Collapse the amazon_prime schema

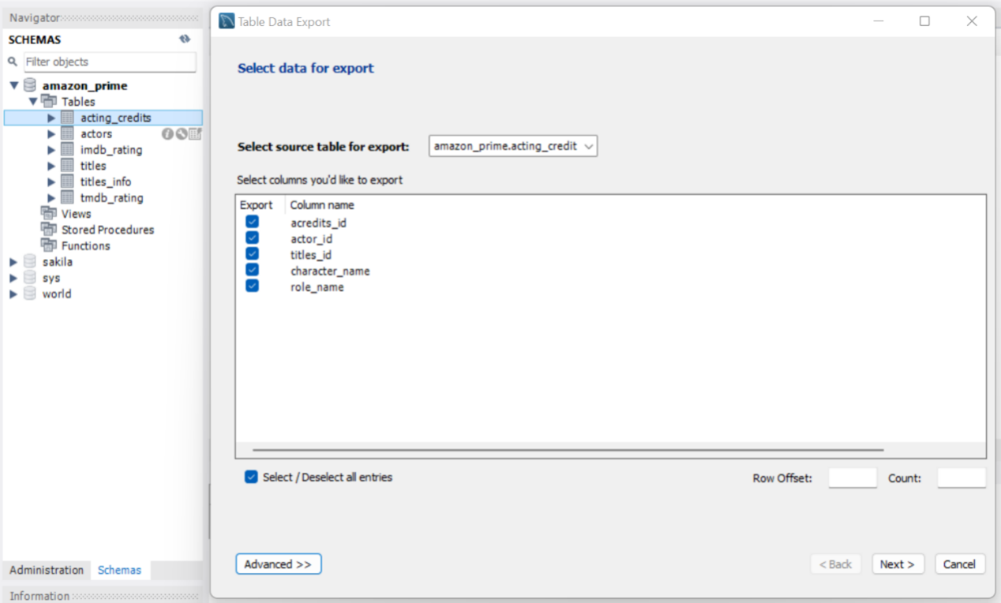tap(13, 85)
